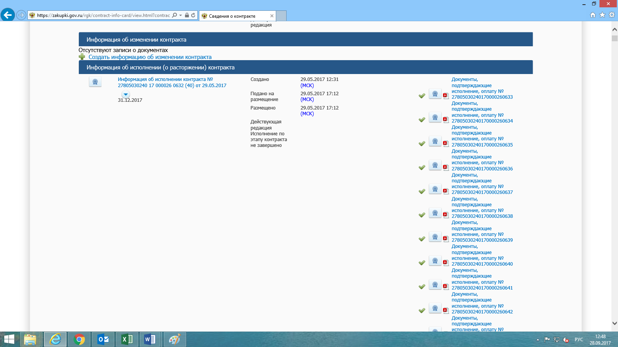Open the Action Center flag icon
The height and width of the screenshot is (347, 618).
[x=547, y=340]
